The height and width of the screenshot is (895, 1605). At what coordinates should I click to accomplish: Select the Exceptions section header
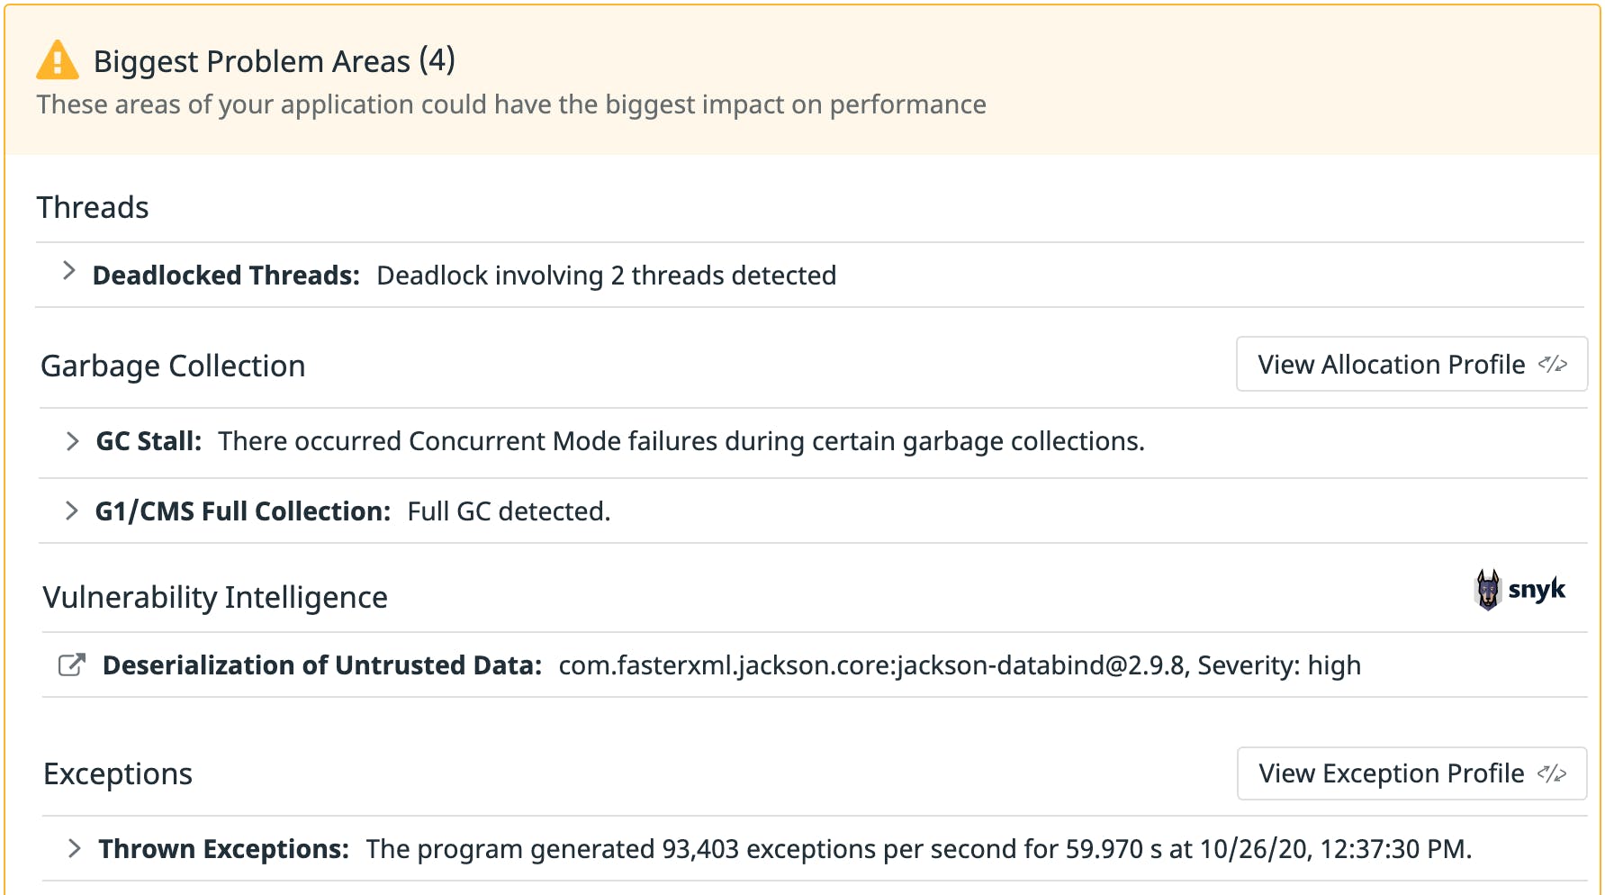tap(117, 773)
